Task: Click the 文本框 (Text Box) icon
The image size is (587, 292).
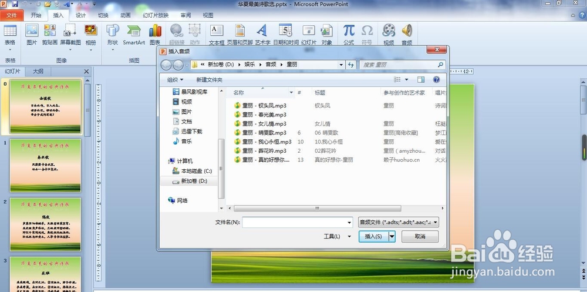Action: pos(217,31)
